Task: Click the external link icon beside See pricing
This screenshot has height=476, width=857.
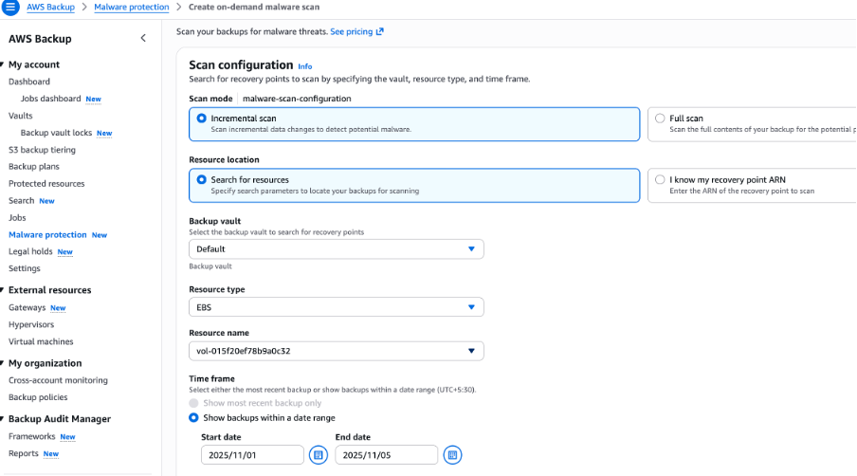Action: 380,31
